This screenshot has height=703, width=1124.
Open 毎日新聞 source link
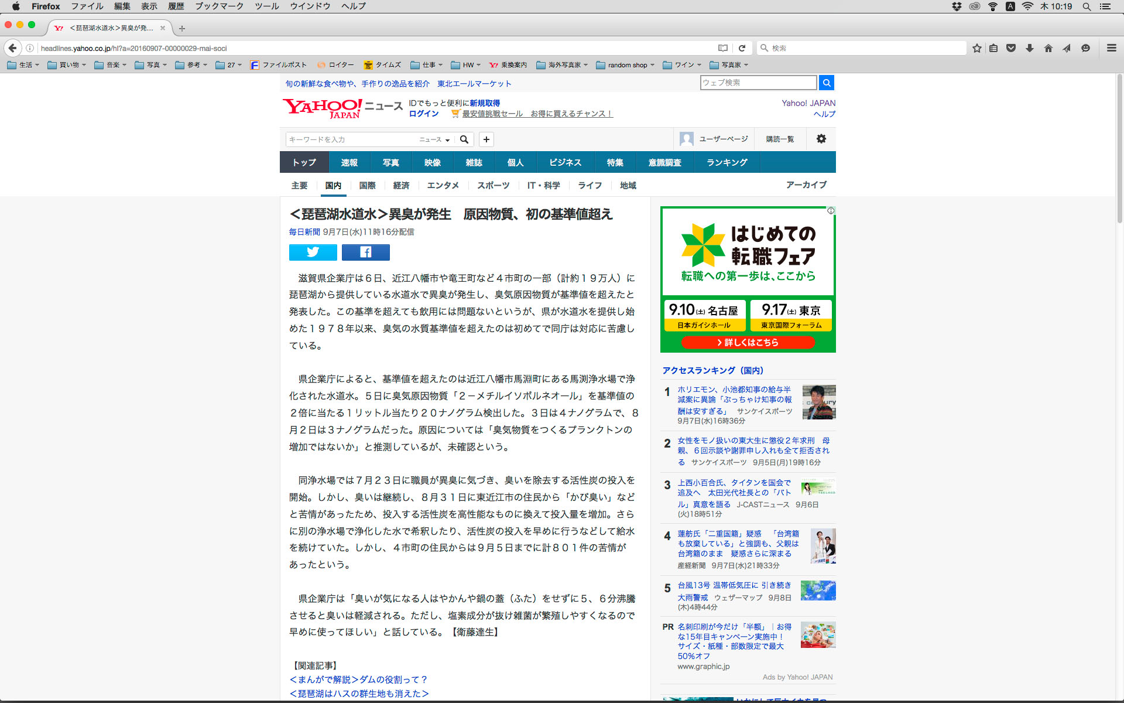pos(304,232)
